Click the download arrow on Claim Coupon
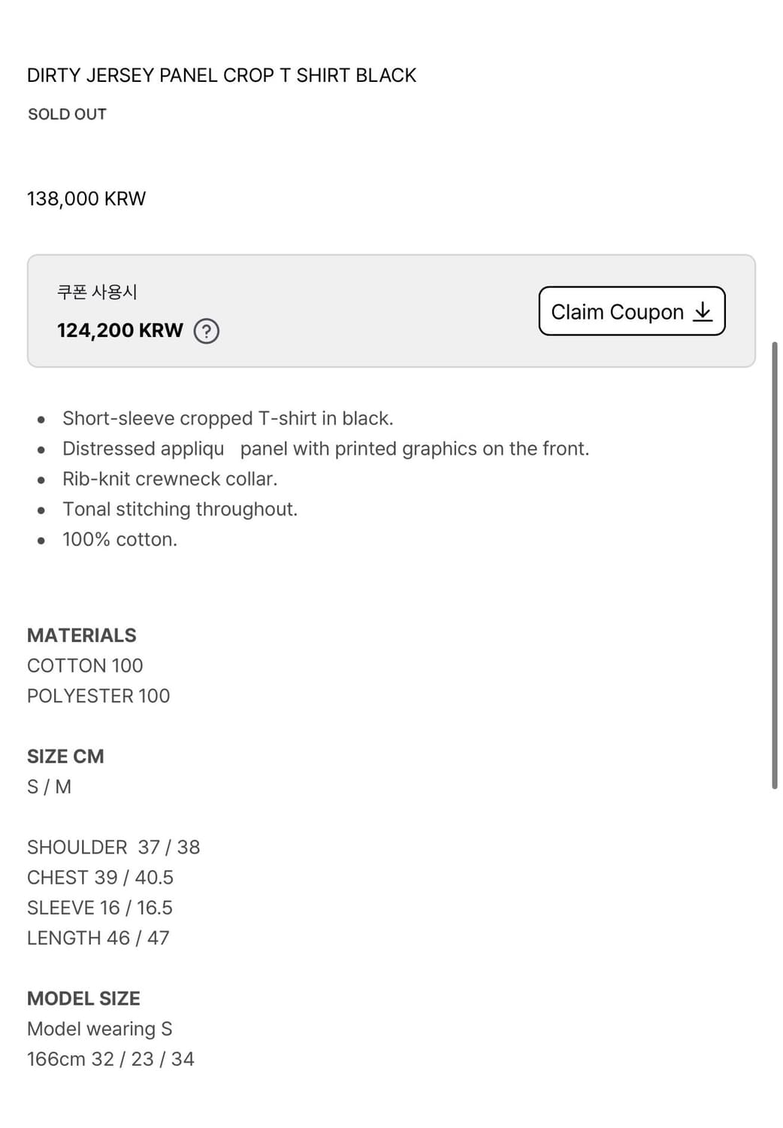The height and width of the screenshot is (1128, 783). 703,311
